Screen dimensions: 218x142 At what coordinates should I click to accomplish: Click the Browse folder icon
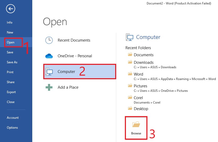pos(136,124)
